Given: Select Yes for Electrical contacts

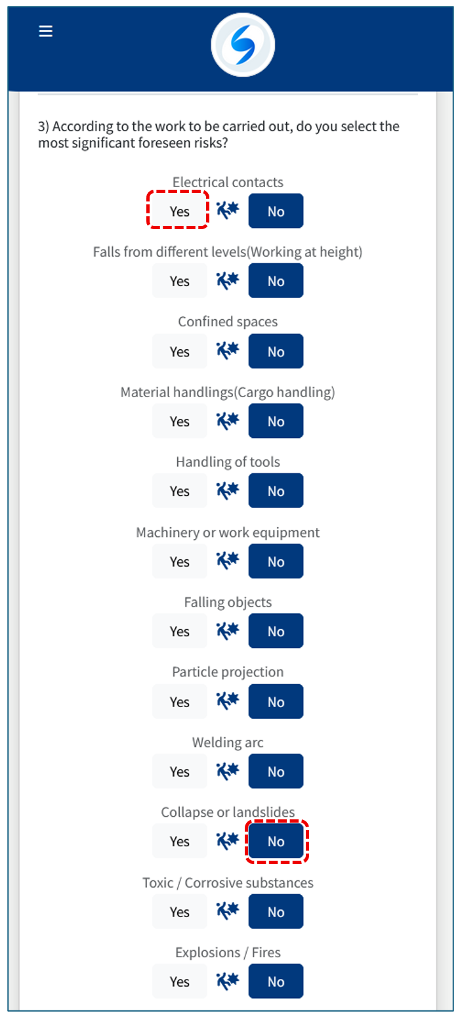Looking at the screenshot, I should [x=179, y=211].
